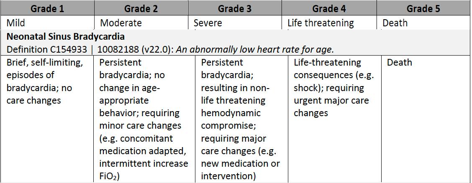Click the hemodynamic compromise description cell
The height and width of the screenshot is (183, 472).
click(236, 119)
